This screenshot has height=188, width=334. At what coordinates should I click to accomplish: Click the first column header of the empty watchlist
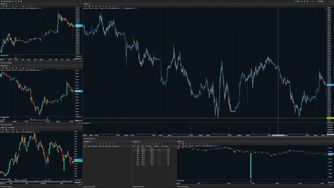tap(85, 146)
